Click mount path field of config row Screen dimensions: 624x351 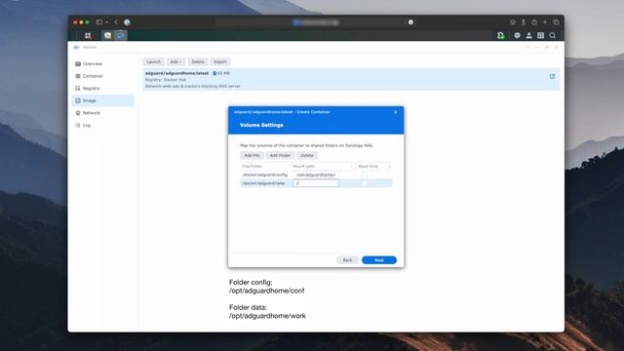point(316,175)
